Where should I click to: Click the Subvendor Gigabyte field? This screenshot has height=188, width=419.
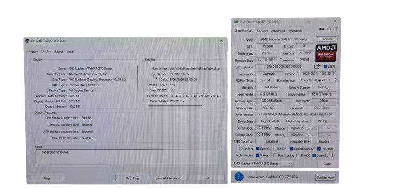tap(269, 74)
